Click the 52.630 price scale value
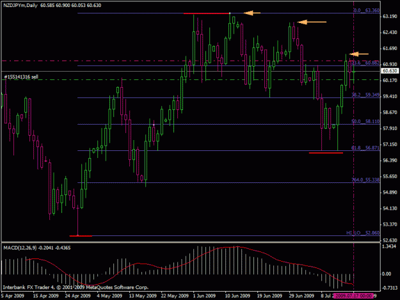Image resolution: width=400 pixels, height=300 pixels. 390,241
